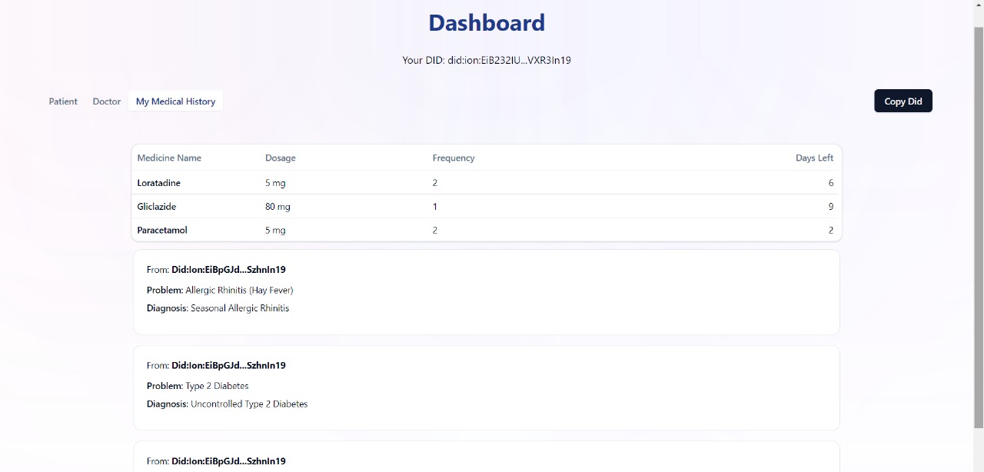The image size is (984, 472).
Task: Click the Frequency column header
Action: pyautogui.click(x=454, y=158)
